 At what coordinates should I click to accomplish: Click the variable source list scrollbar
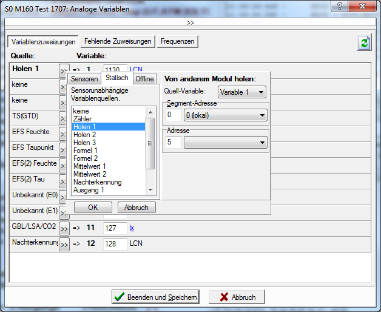[150, 146]
